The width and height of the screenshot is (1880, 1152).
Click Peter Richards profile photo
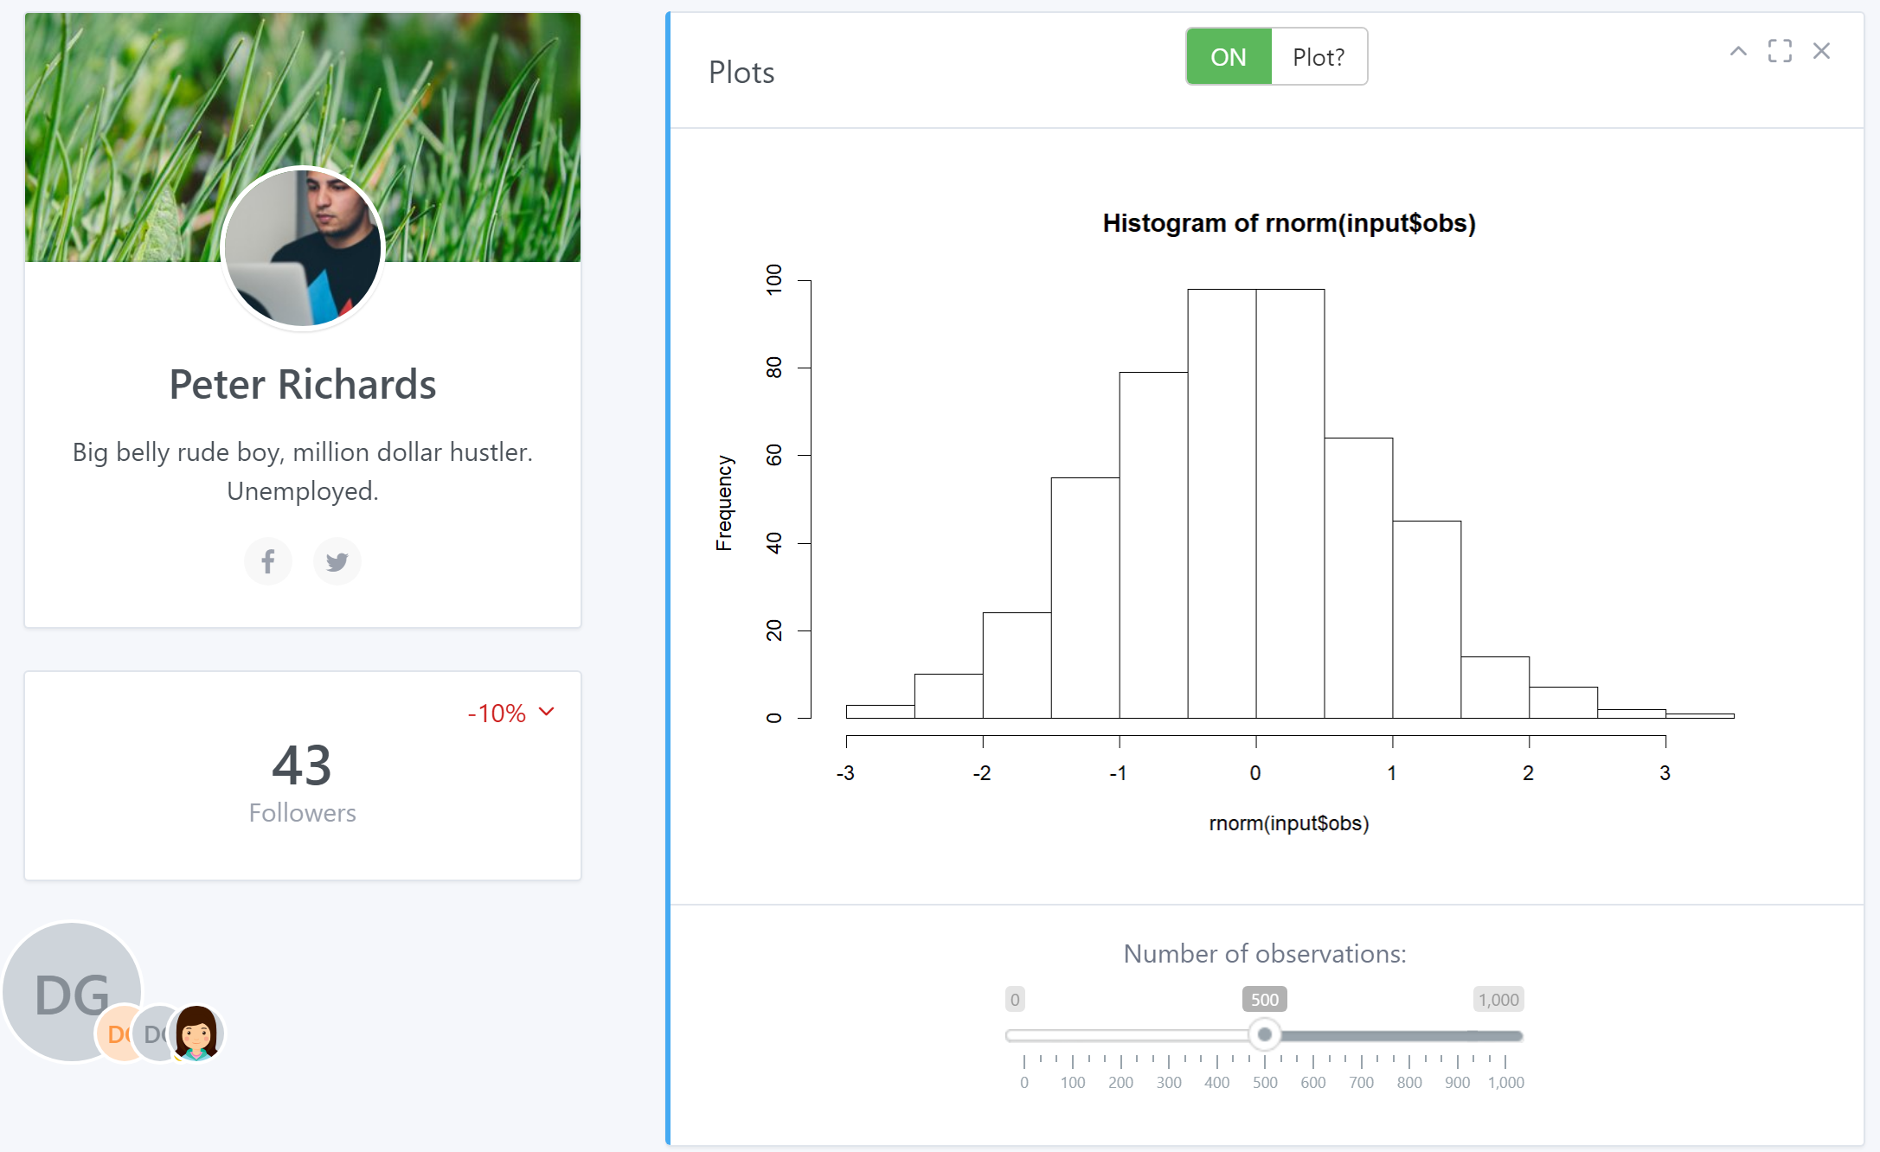point(302,247)
